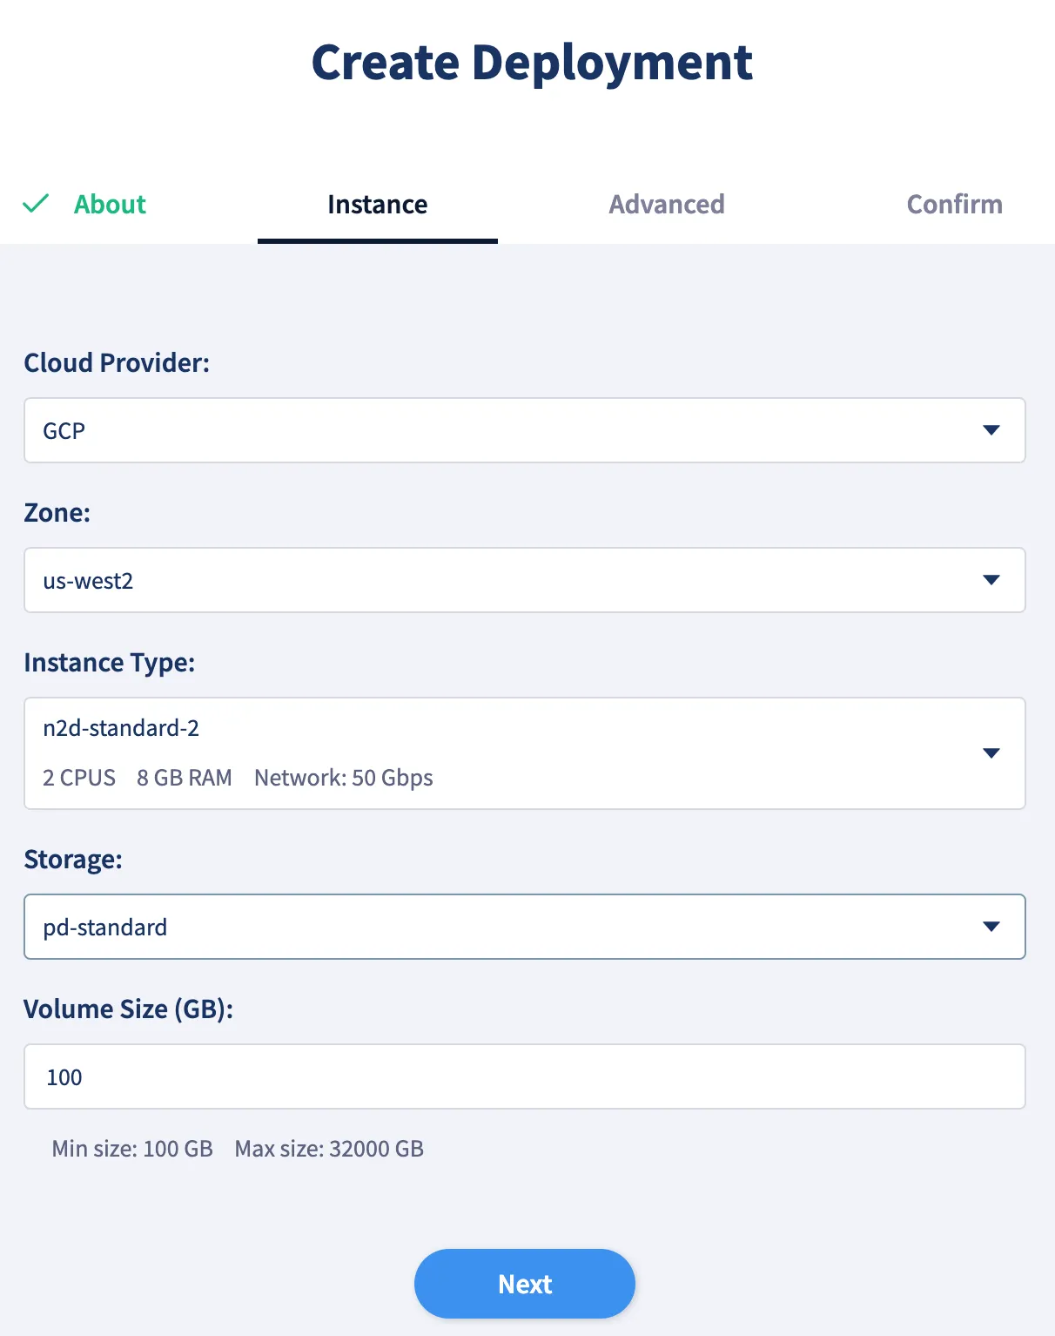This screenshot has height=1336, width=1055.
Task: Click the green checkmark beside About
Action: 36,204
